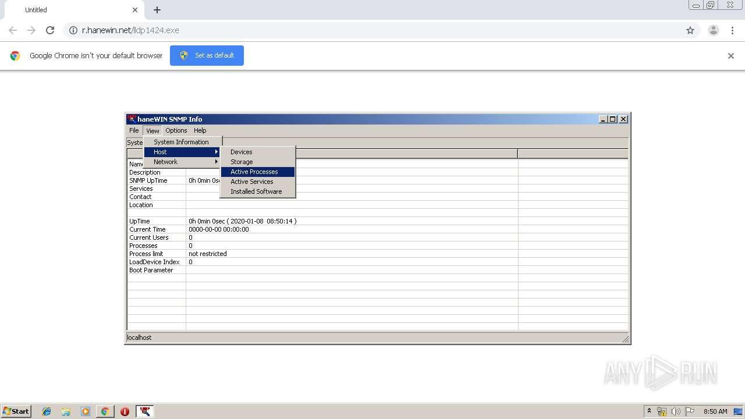Click the Current Time value 0000-00-00 00:00:00
The image size is (745, 419).
tap(219, 229)
